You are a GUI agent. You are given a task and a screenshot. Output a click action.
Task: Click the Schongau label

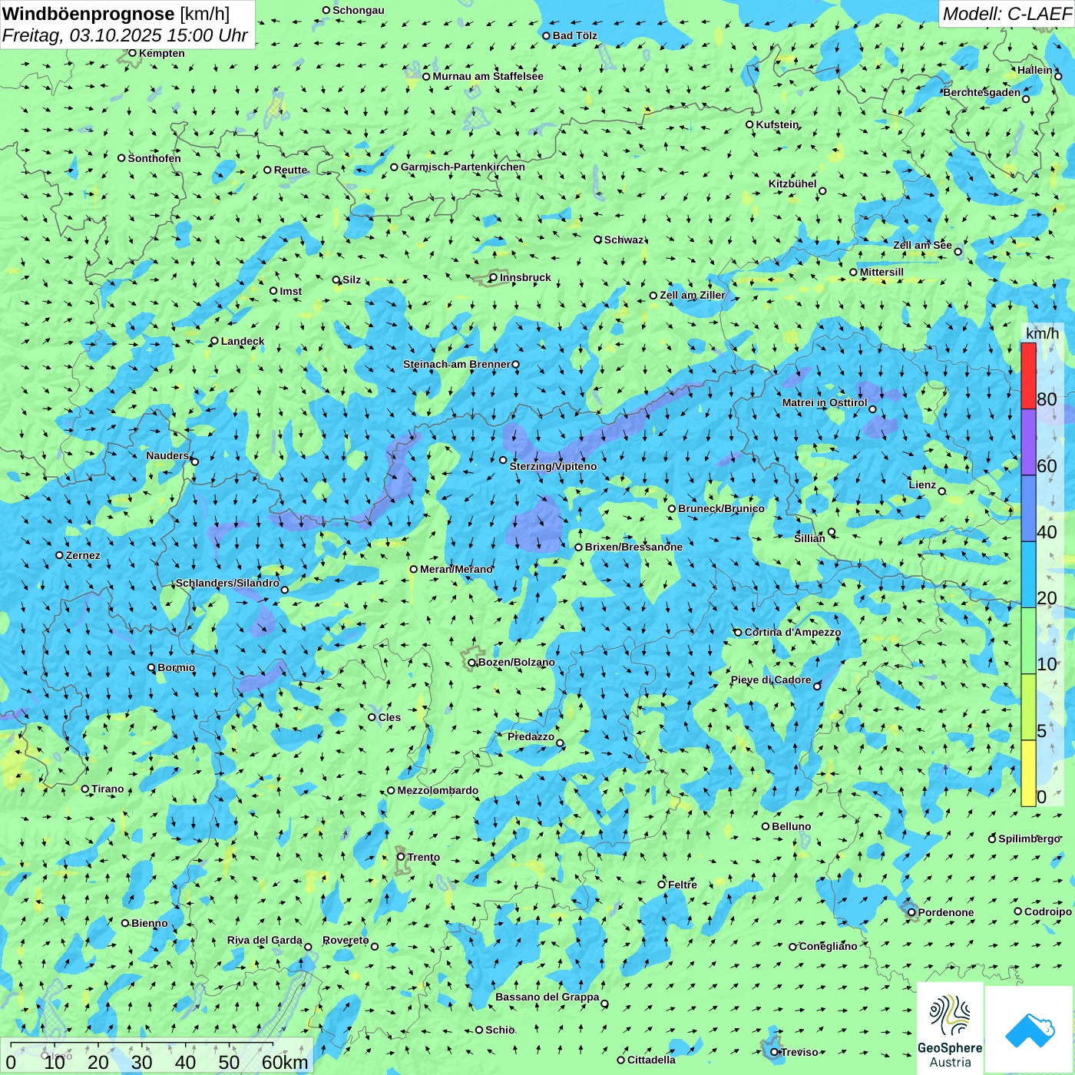(x=359, y=10)
